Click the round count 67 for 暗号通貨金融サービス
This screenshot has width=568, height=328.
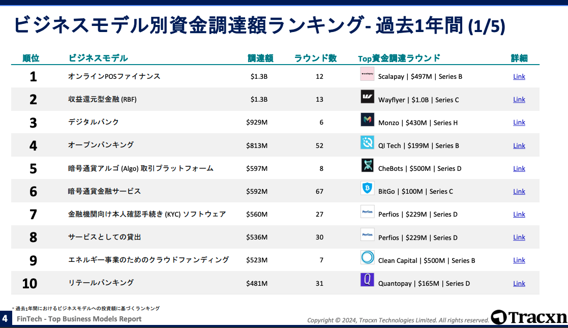point(319,191)
